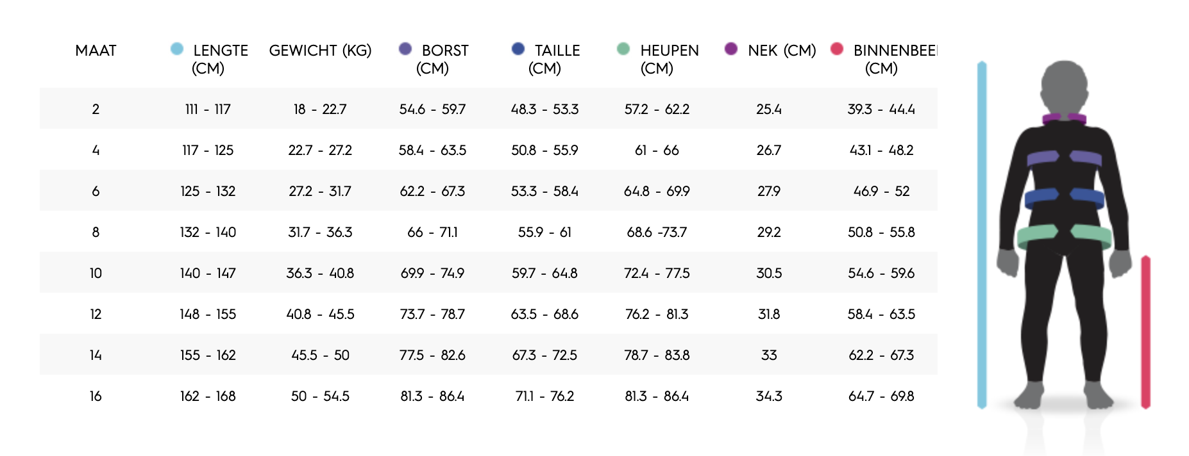Click the figure's gray head
1189x456 pixels.
[1065, 86]
